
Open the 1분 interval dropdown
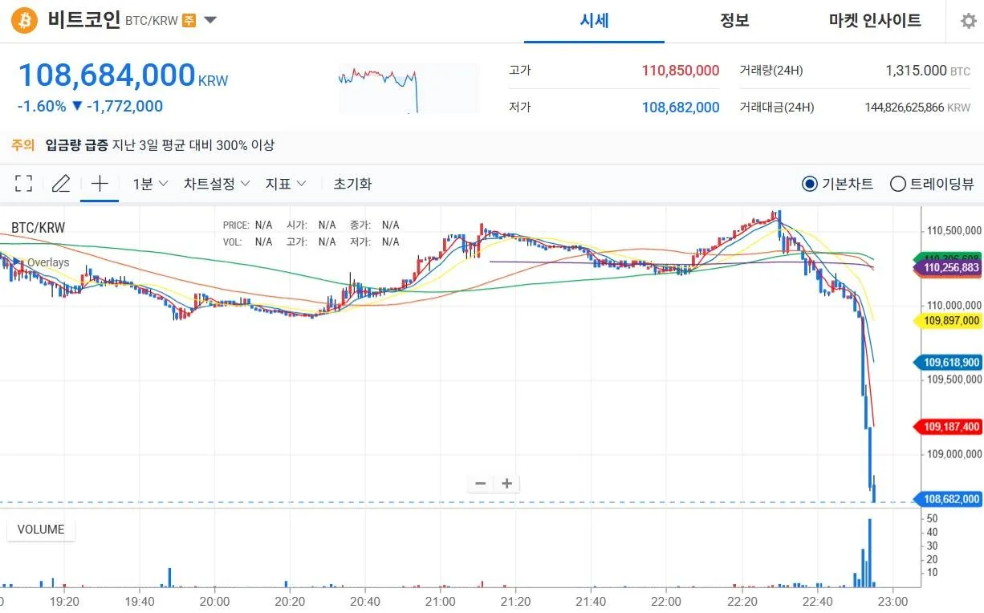pos(150,184)
